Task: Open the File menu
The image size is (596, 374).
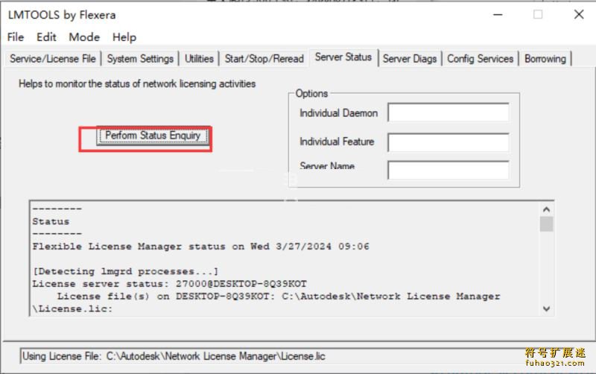Action: coord(16,37)
